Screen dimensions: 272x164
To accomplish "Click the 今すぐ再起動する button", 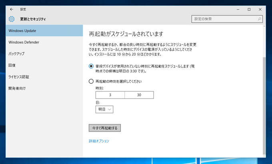I will 105,128.
